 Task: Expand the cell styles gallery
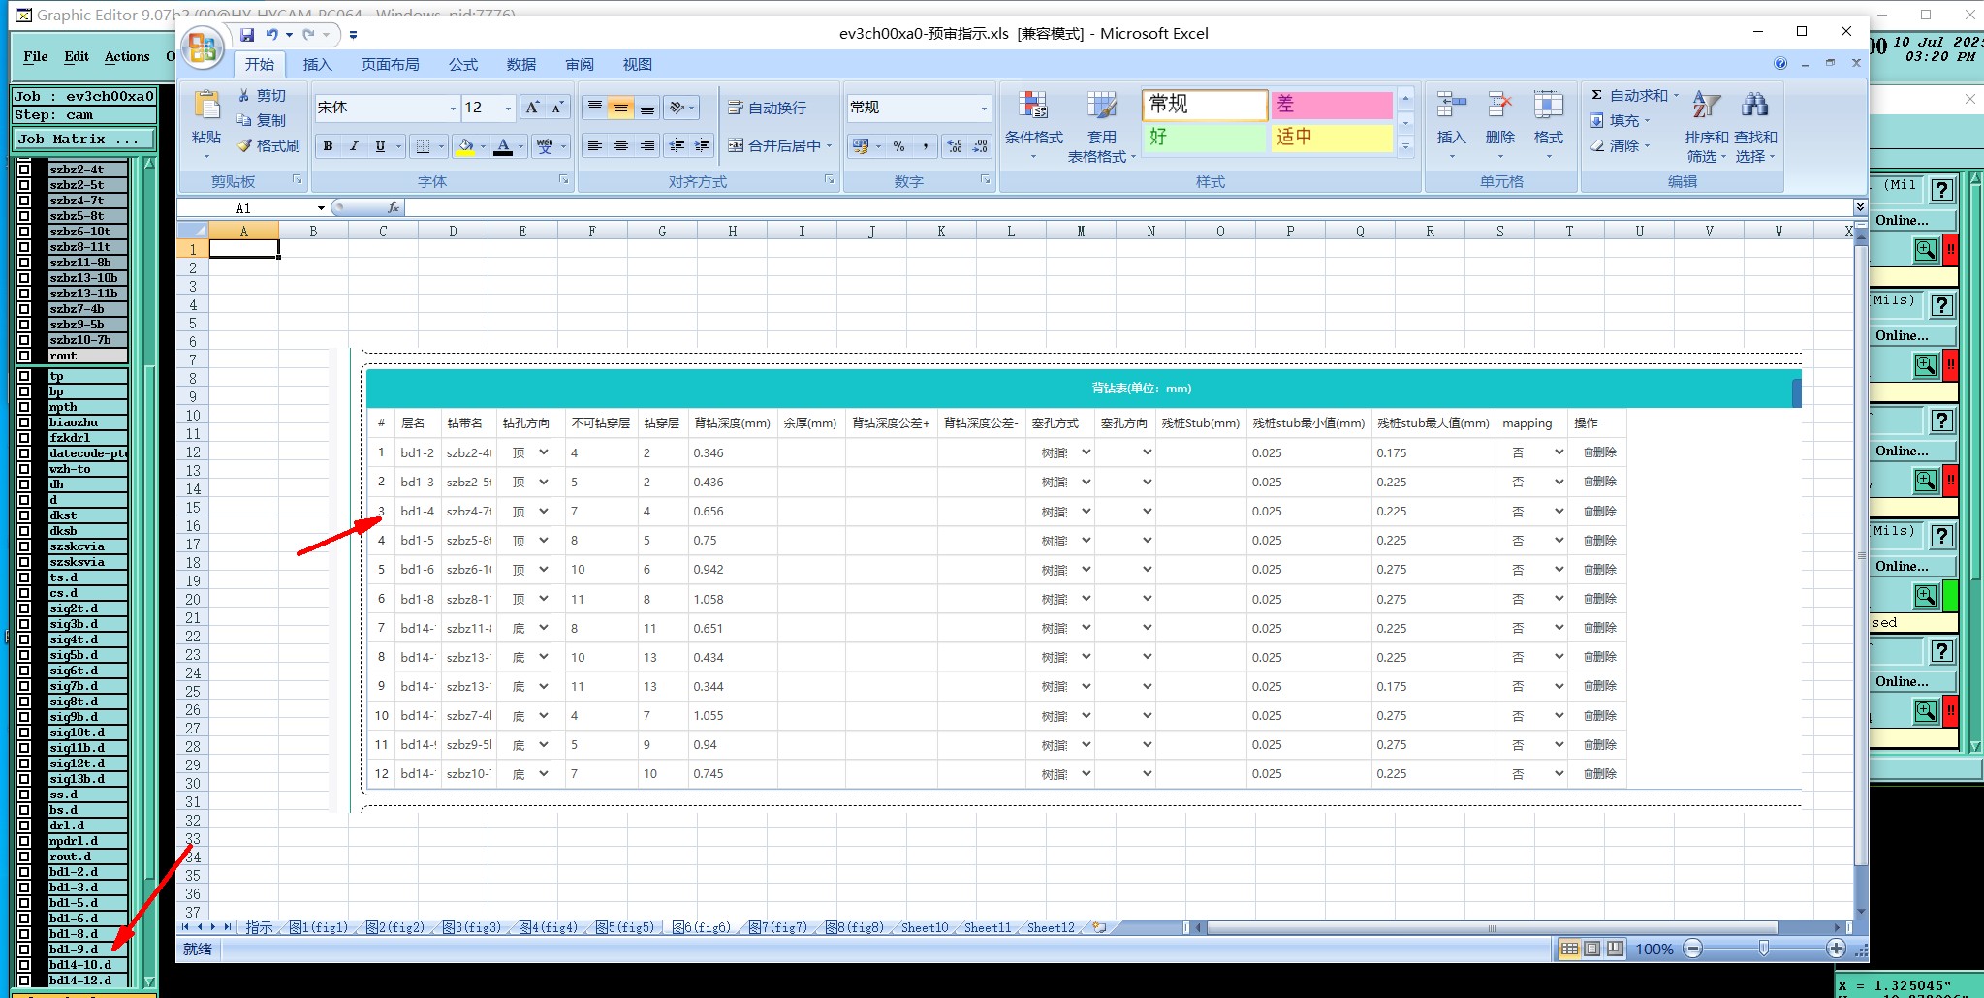[1405, 145]
